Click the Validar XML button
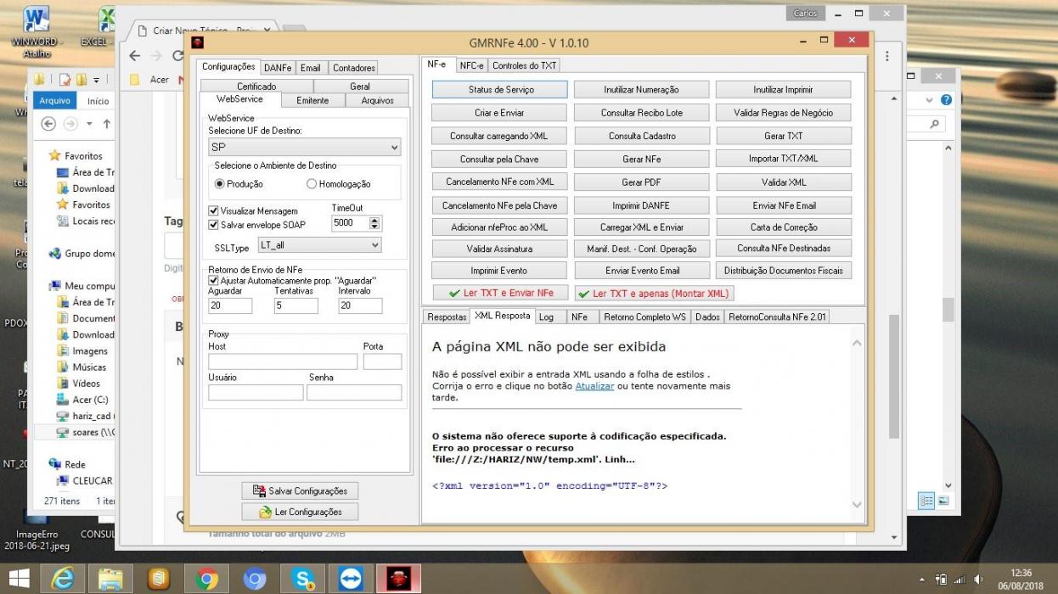The image size is (1058, 594). tap(784, 182)
